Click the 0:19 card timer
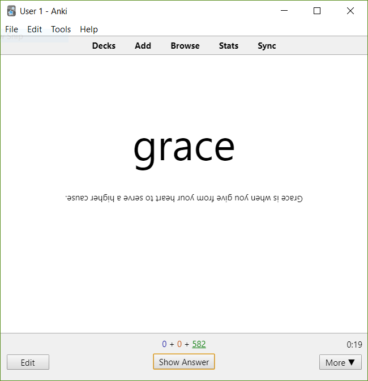 pos(354,344)
